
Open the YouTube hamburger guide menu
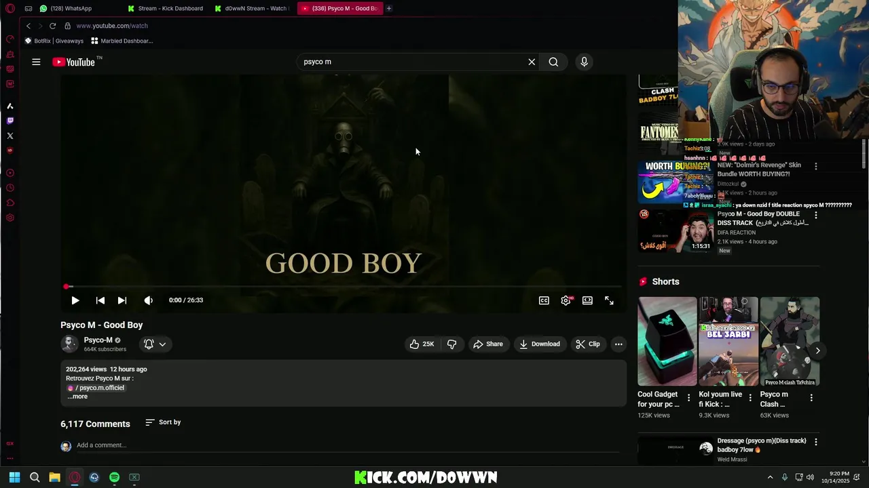pos(36,62)
